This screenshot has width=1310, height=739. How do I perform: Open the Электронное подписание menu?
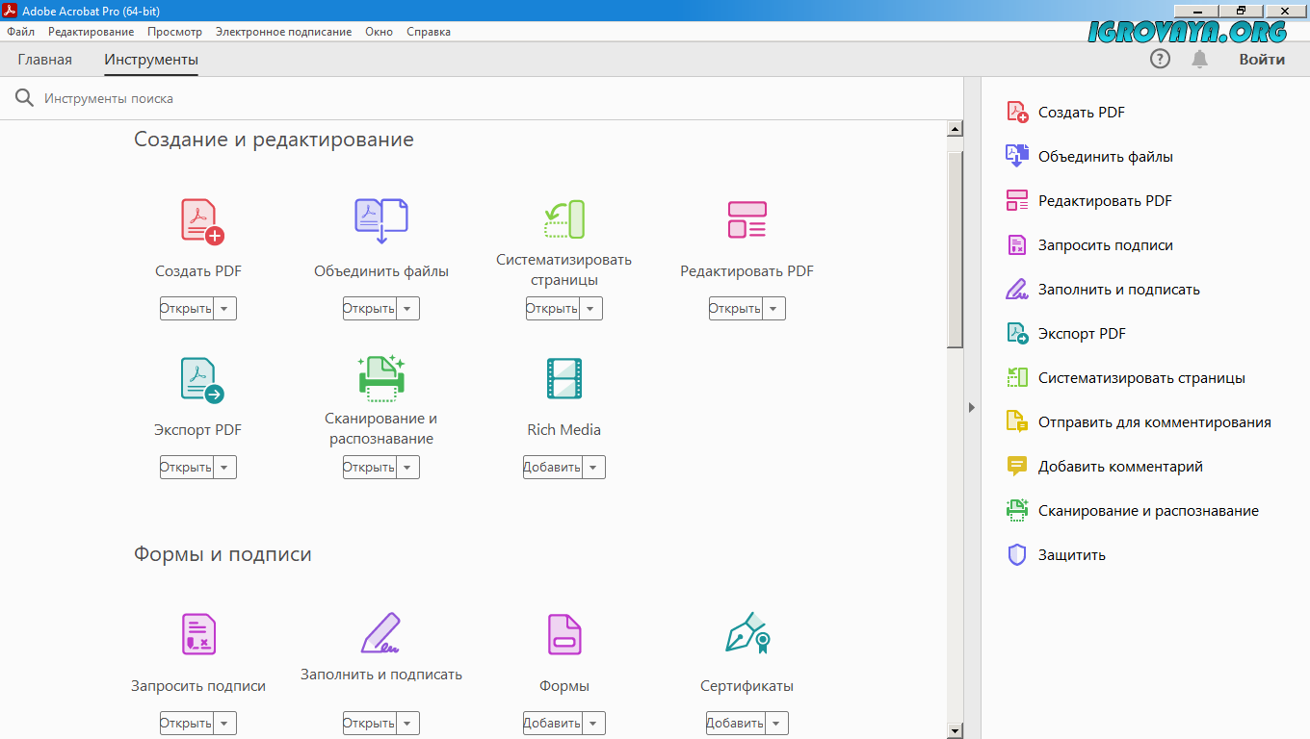pos(283,32)
